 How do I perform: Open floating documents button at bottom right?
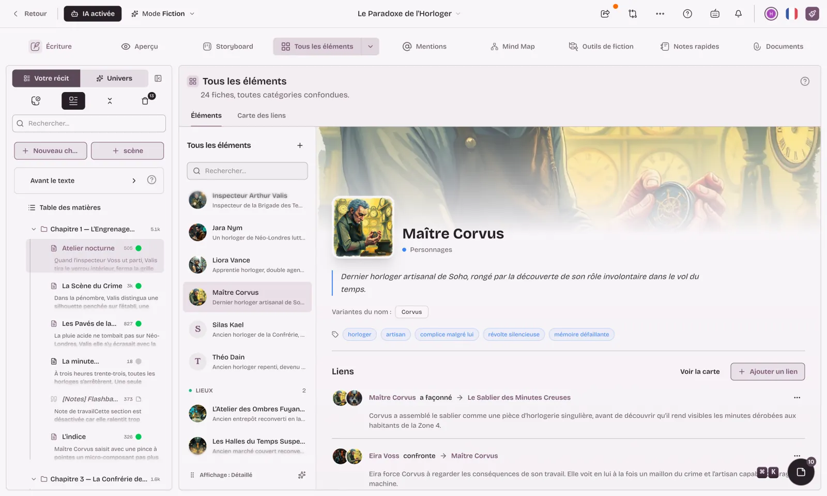801,472
